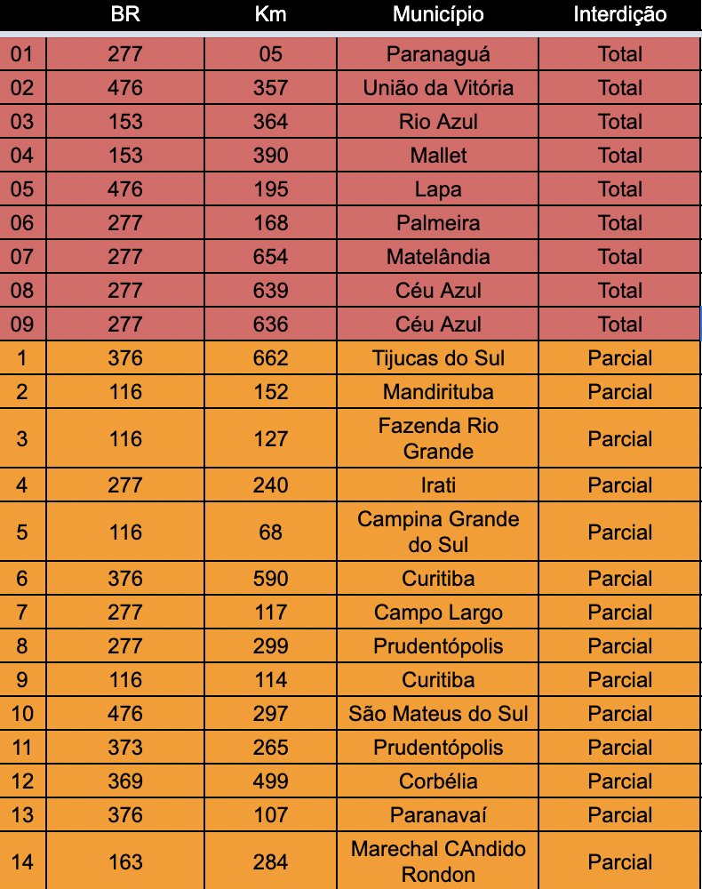702x889 pixels.
Task: Select the Irati municipality cell
Action: pos(438,485)
